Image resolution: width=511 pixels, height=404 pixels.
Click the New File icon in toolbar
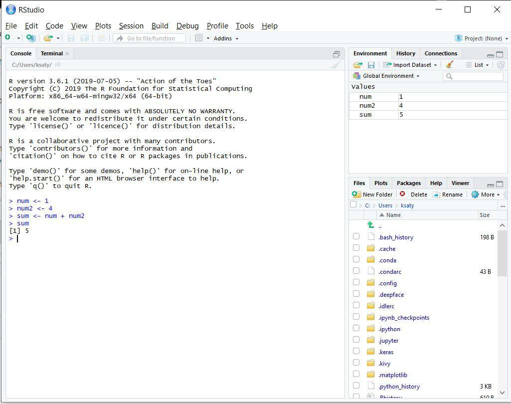coord(8,38)
